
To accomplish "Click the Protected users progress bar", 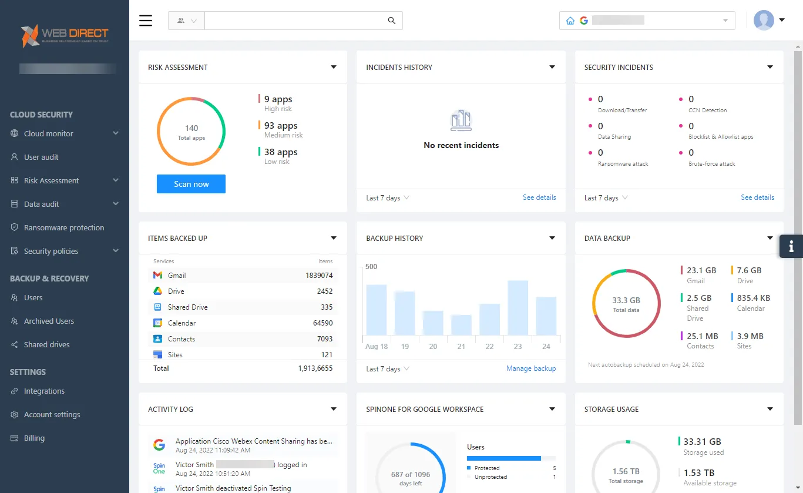I will pyautogui.click(x=512, y=458).
